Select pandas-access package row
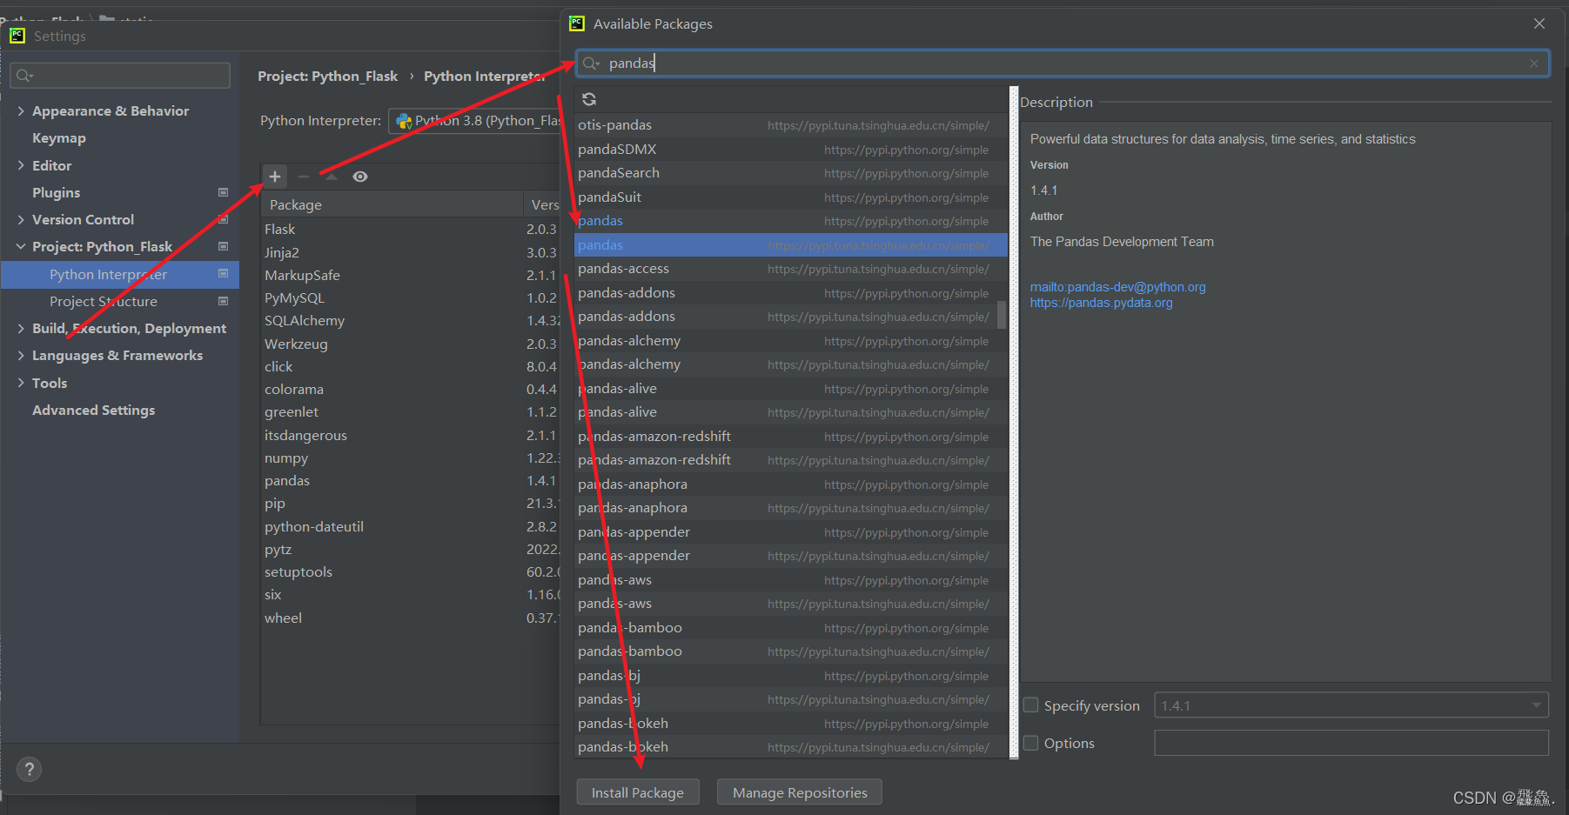1569x815 pixels. click(791, 269)
